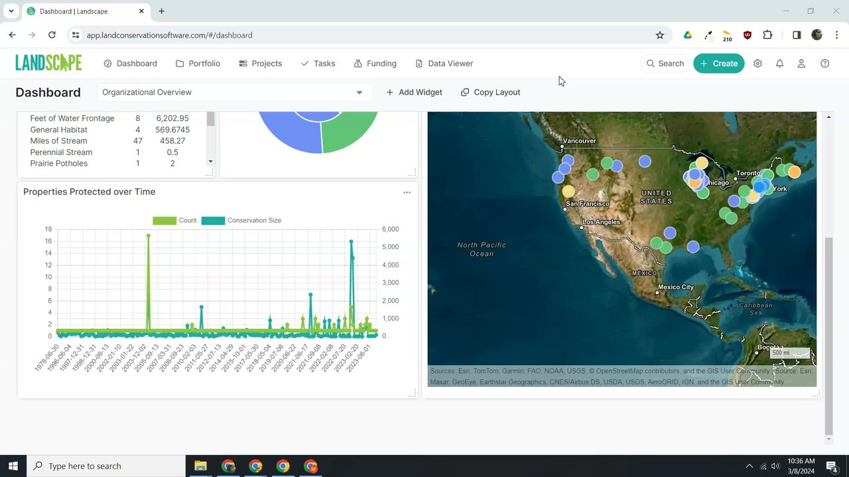
Task: Show hidden system tray icons
Action: tap(750, 466)
